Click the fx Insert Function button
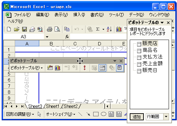This screenshot has height=126, width=177. (67, 37)
